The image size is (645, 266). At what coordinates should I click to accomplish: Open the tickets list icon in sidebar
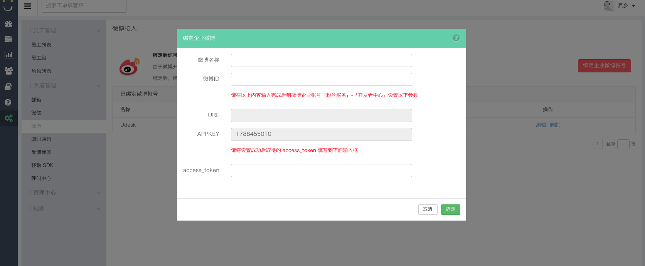click(8, 39)
